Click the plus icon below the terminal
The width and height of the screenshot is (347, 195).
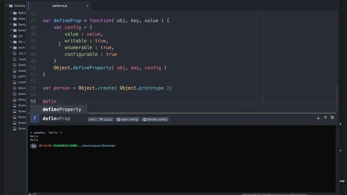(29, 194)
